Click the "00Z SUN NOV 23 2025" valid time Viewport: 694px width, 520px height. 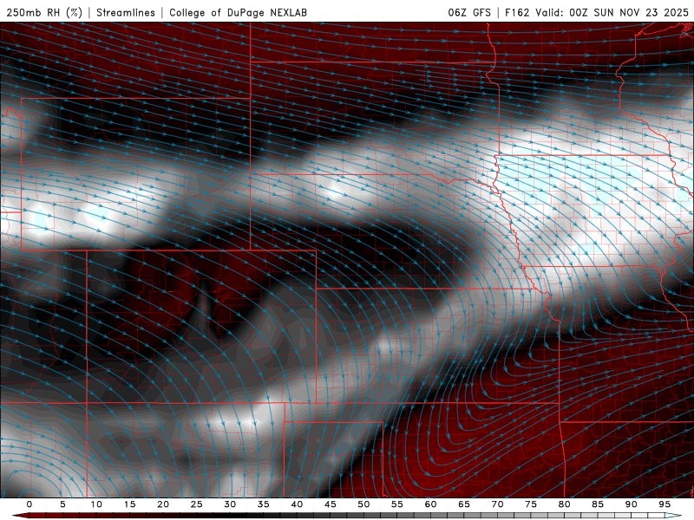point(629,12)
